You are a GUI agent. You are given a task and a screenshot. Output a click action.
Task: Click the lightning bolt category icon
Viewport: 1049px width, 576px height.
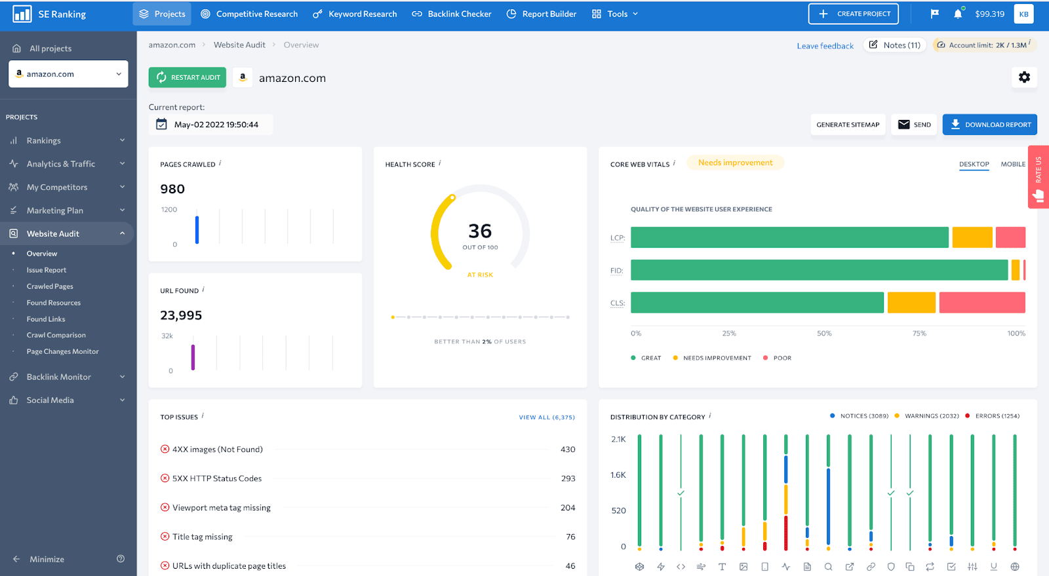661,567
